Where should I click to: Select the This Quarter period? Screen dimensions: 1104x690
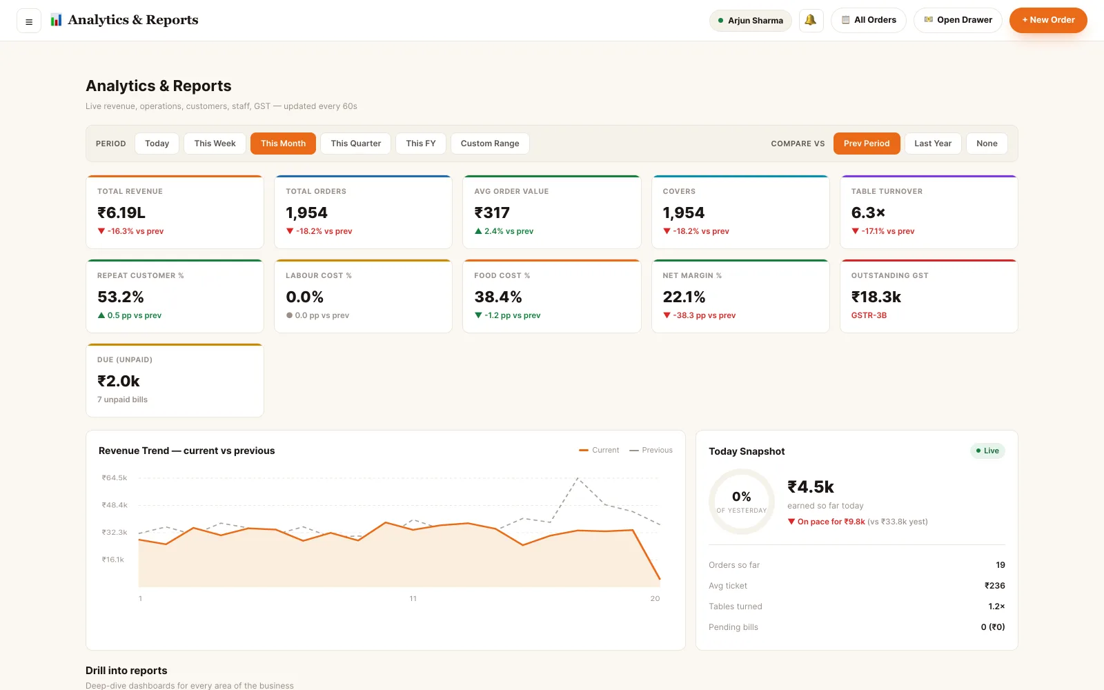pos(356,144)
